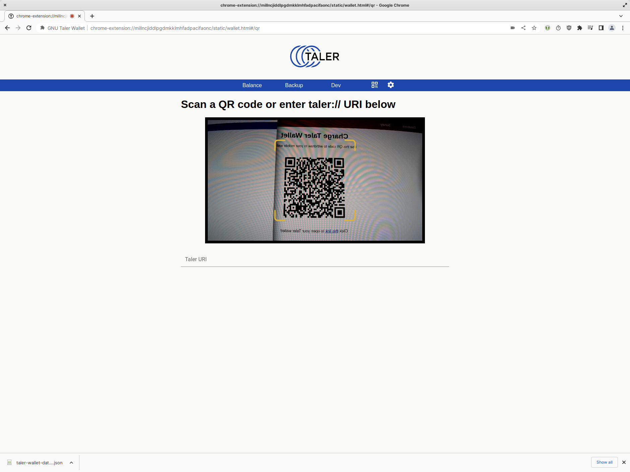Click the share page icon
The image size is (630, 472).
click(x=523, y=28)
